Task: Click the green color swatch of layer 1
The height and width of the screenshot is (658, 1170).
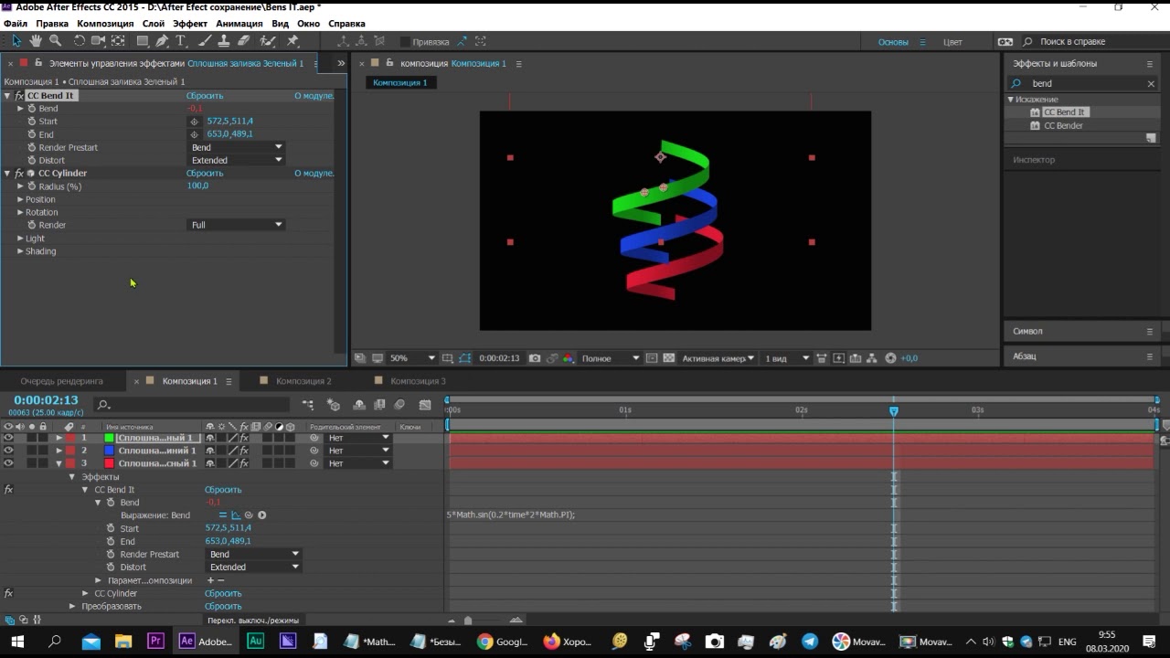Action: [109, 438]
